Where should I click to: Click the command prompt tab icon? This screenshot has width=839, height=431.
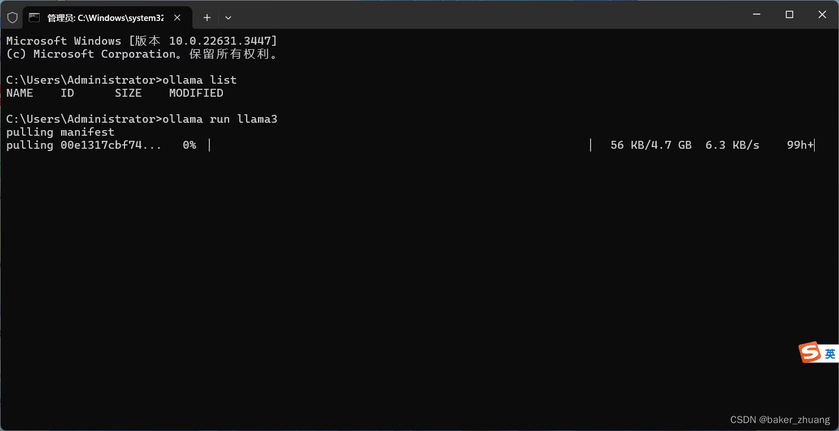[35, 18]
